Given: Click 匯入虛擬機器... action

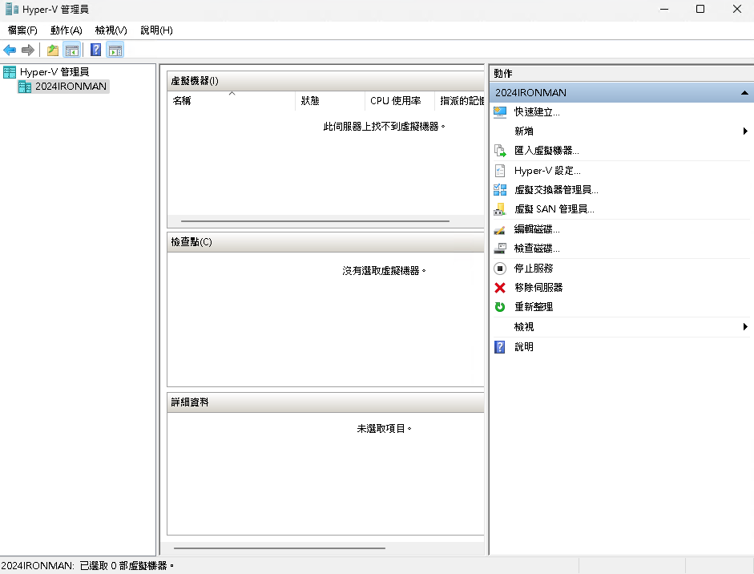Looking at the screenshot, I should (x=546, y=151).
